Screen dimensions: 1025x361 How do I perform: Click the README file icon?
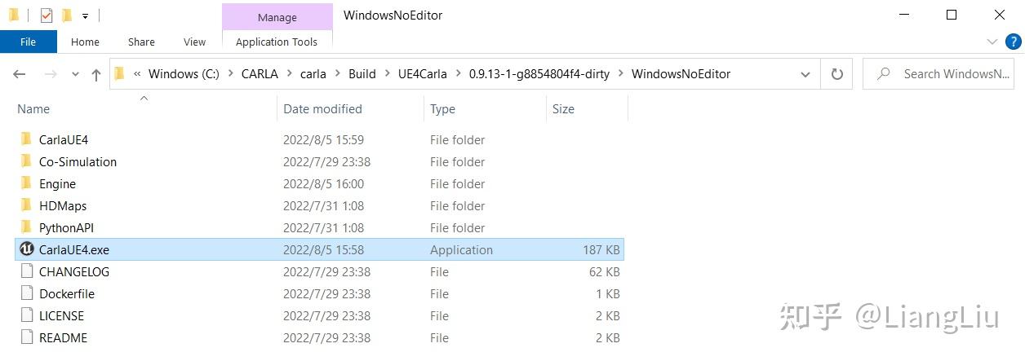coord(25,337)
